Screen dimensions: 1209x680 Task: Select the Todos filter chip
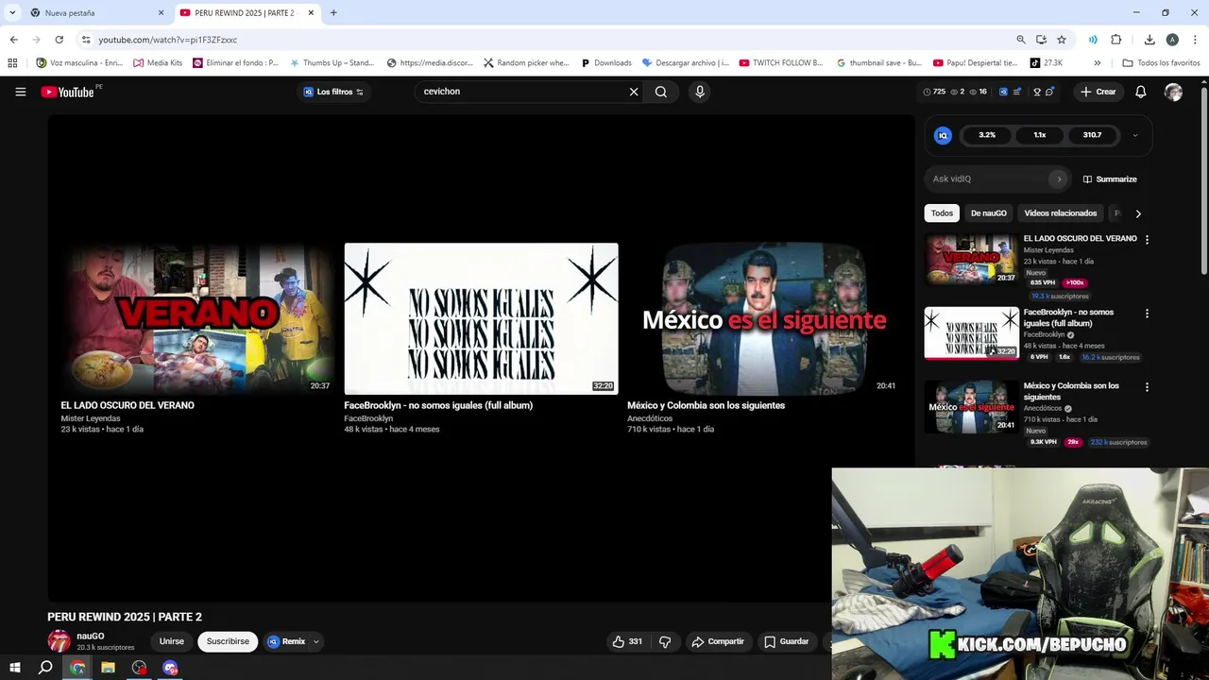click(x=942, y=213)
